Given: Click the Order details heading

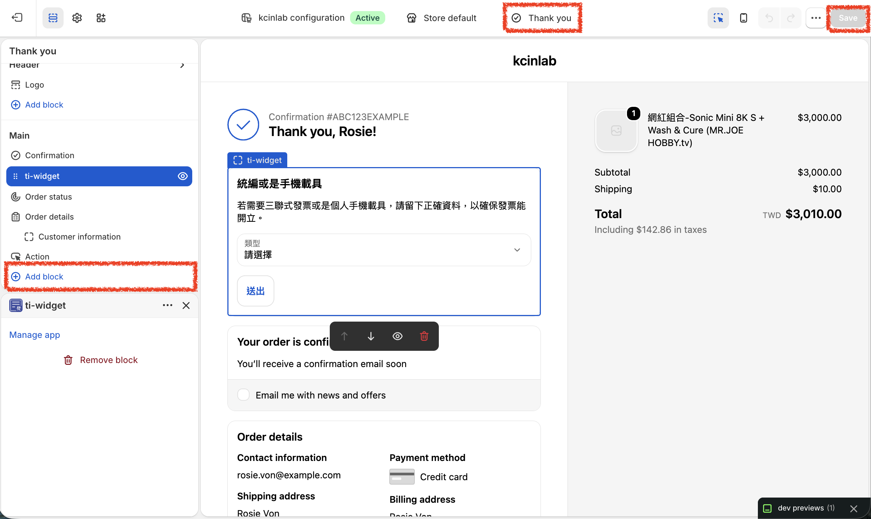Looking at the screenshot, I should [270, 437].
